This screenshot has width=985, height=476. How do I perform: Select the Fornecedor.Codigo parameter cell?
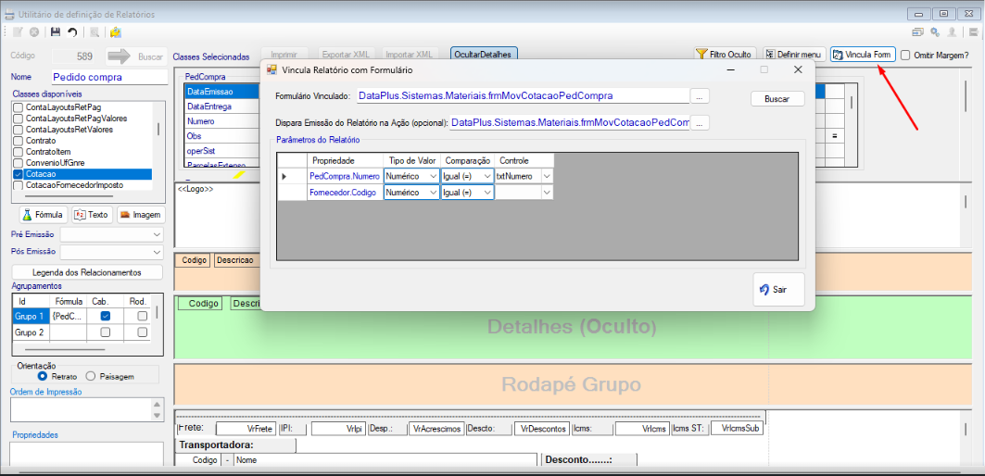tap(345, 192)
